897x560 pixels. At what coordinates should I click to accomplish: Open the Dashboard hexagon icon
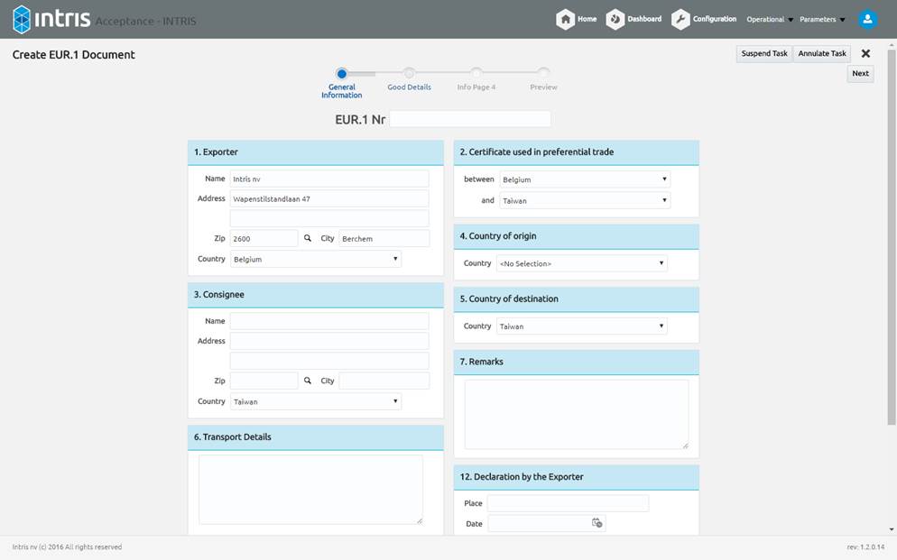click(615, 19)
